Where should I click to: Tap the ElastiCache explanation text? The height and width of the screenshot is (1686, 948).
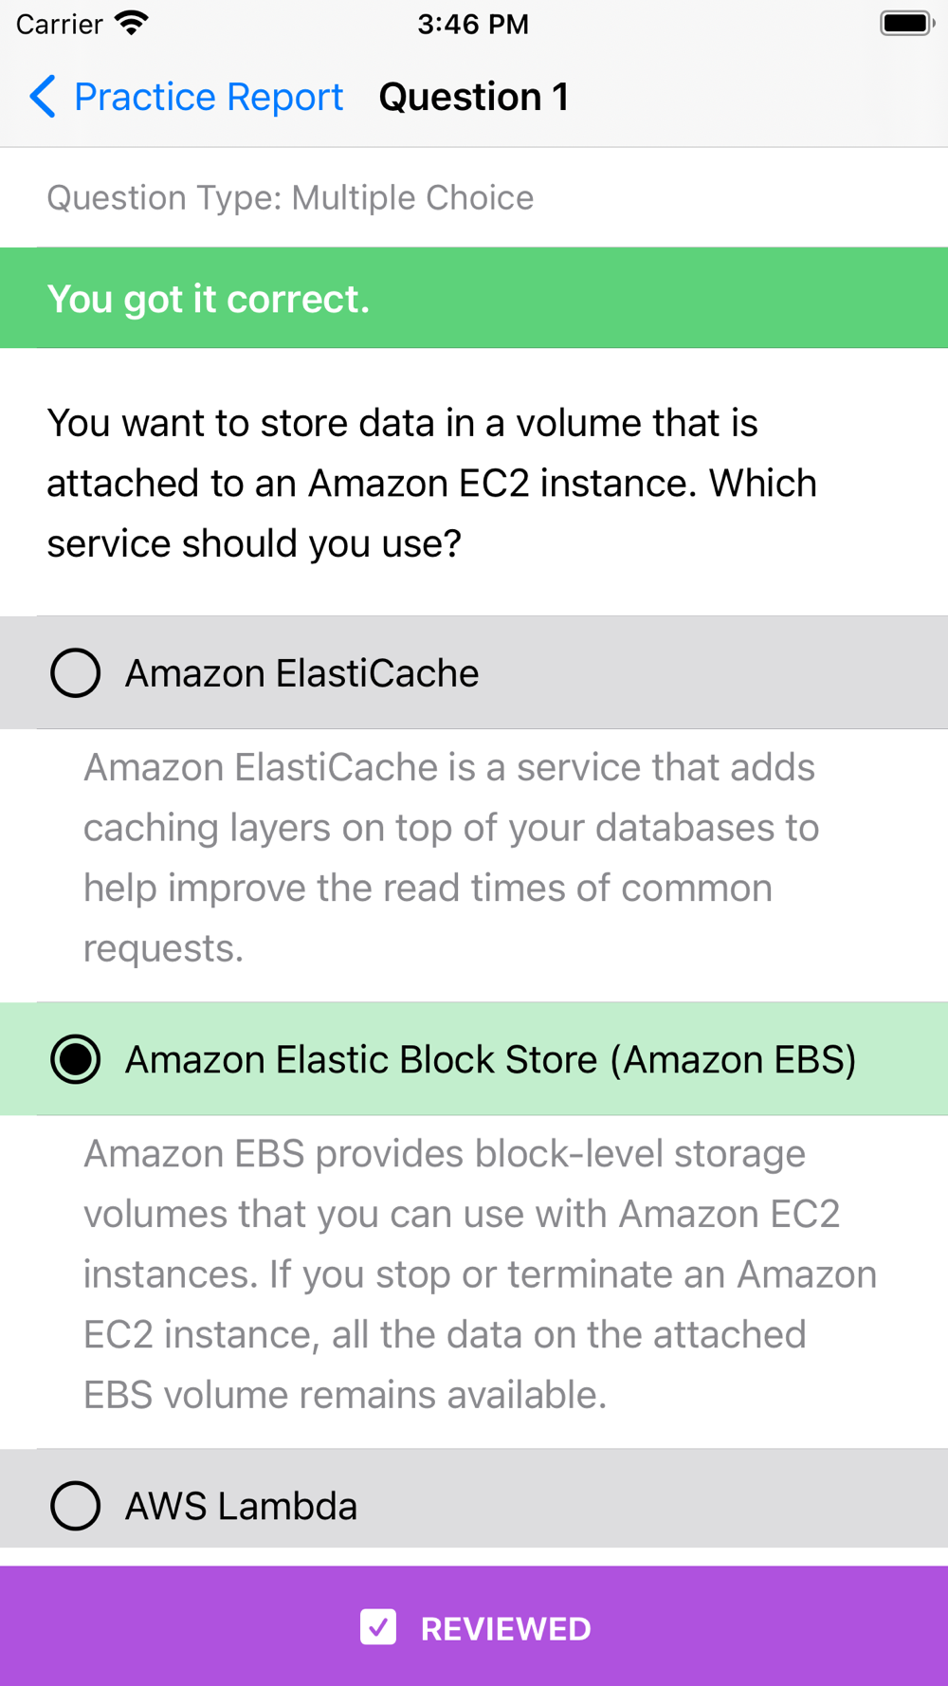click(x=451, y=857)
